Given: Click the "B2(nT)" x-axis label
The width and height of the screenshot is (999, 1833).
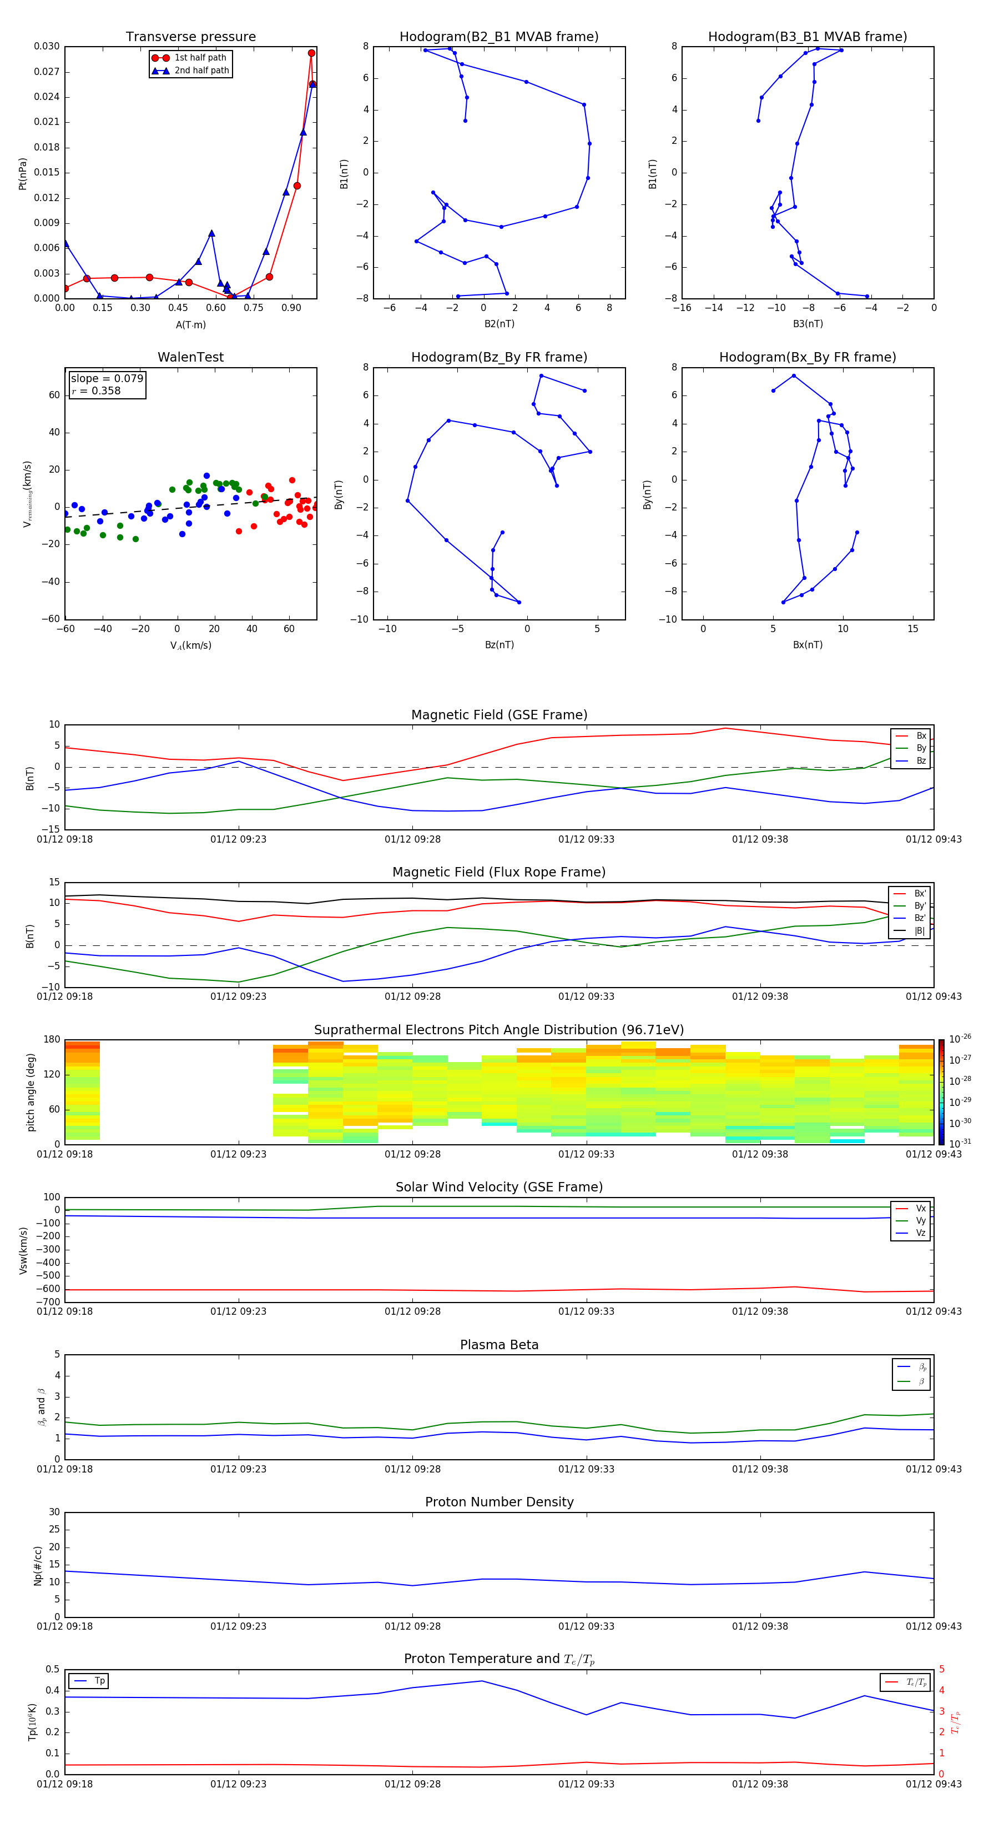Looking at the screenshot, I should point(499,324).
